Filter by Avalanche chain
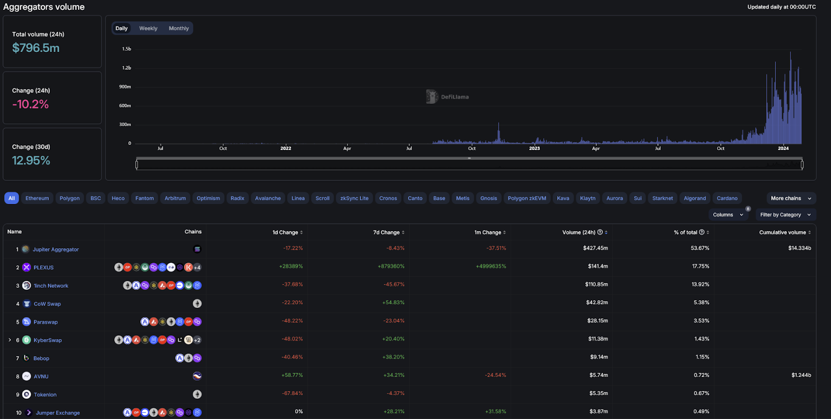 pyautogui.click(x=268, y=198)
